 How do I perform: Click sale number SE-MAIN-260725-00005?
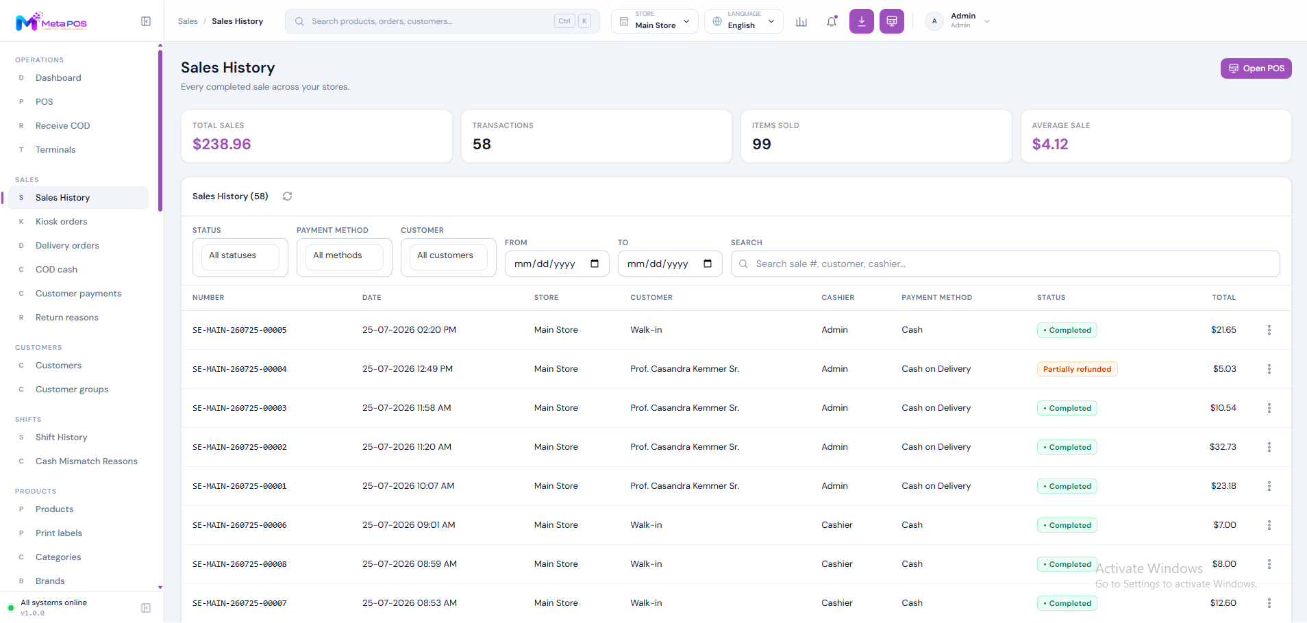(240, 330)
